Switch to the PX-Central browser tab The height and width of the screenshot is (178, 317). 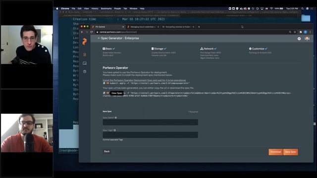[108, 27]
